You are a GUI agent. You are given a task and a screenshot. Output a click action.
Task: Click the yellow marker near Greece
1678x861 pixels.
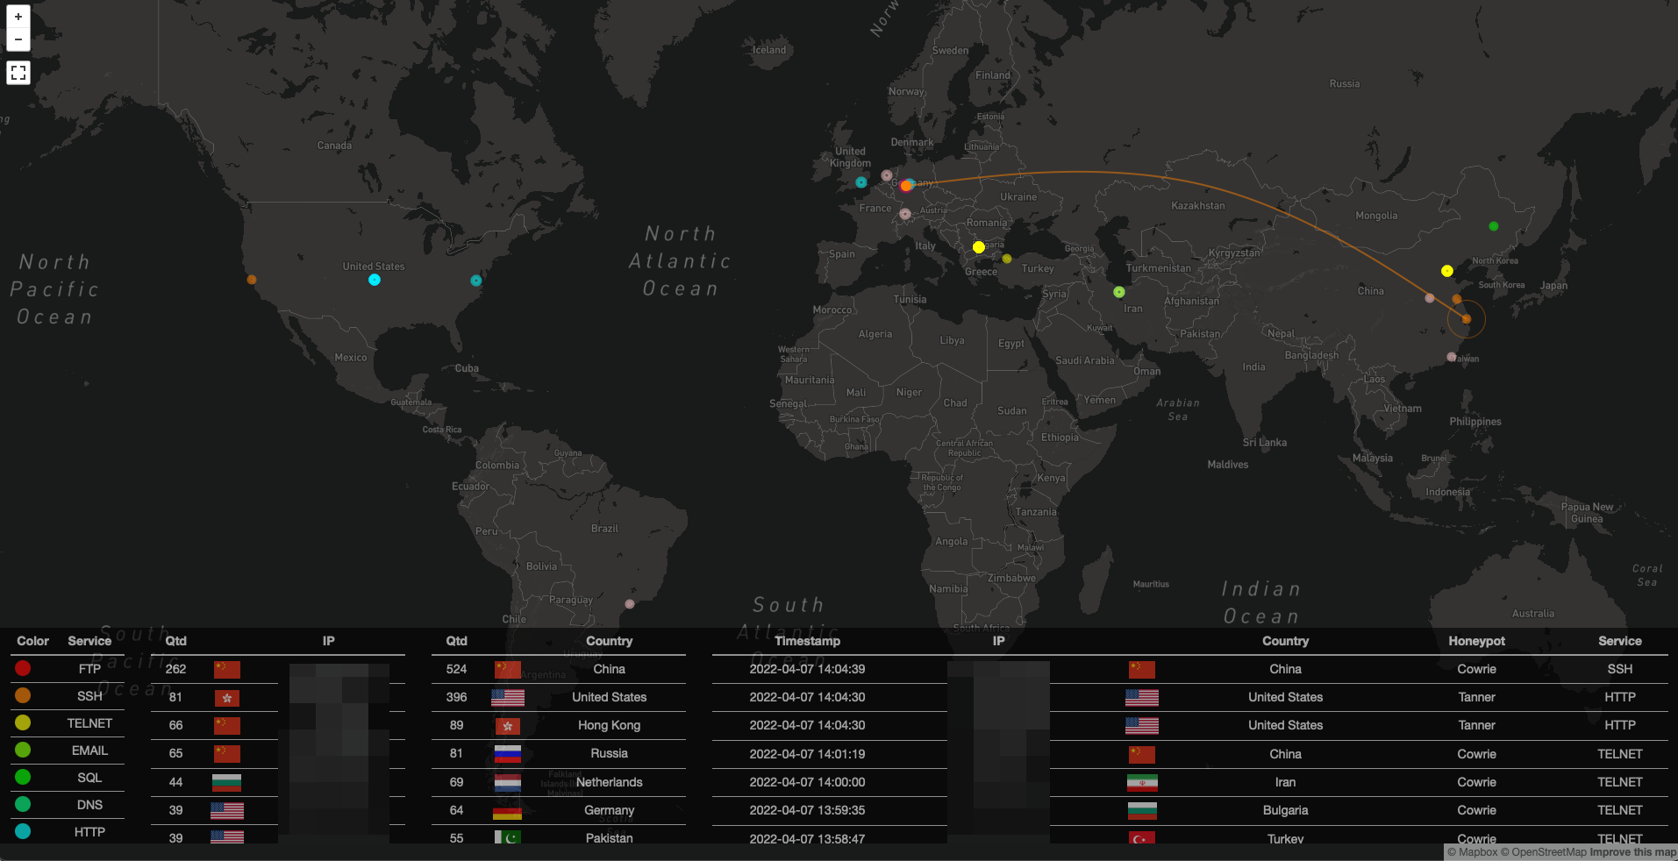tap(979, 247)
